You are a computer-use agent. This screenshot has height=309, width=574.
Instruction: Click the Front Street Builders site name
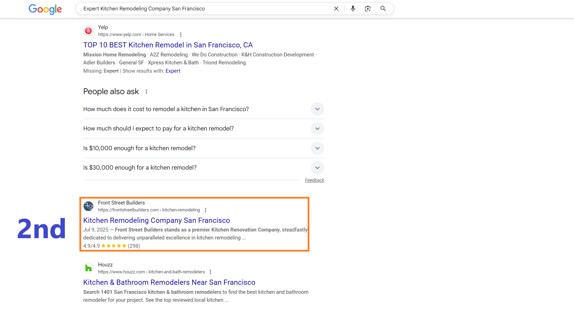pyautogui.click(x=121, y=203)
